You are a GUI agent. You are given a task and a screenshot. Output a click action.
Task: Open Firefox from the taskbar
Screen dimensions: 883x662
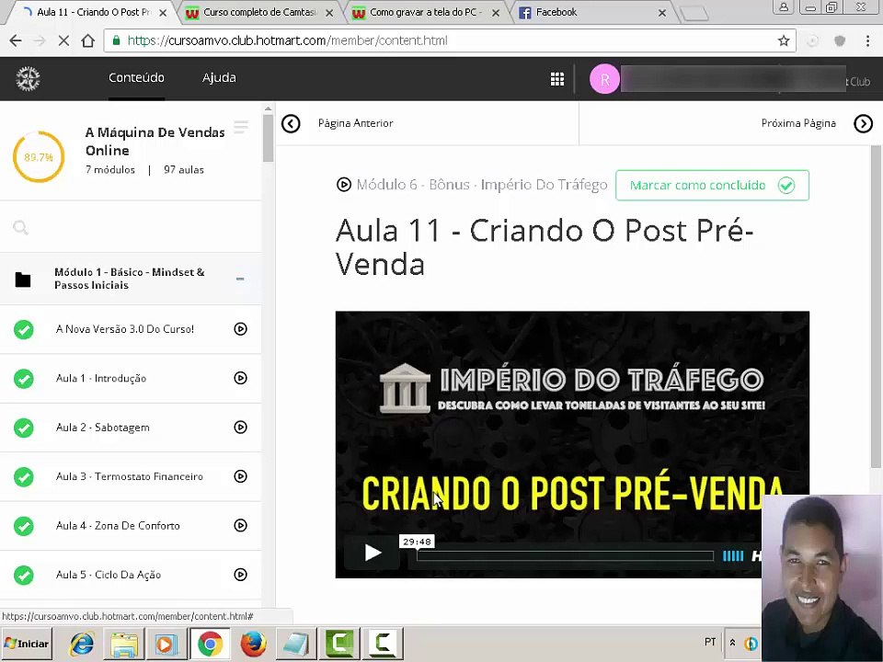coord(253,644)
